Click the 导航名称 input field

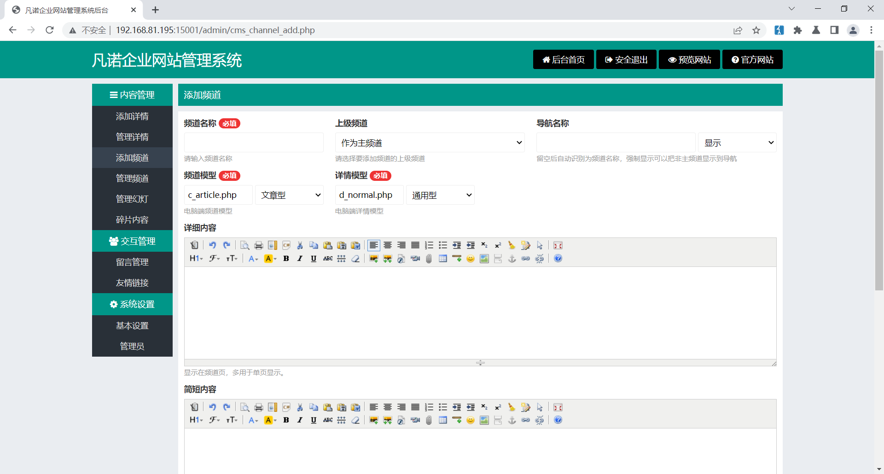tap(616, 143)
